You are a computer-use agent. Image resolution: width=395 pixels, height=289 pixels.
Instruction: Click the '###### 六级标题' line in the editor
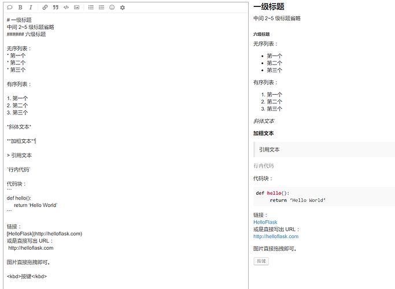click(26, 34)
